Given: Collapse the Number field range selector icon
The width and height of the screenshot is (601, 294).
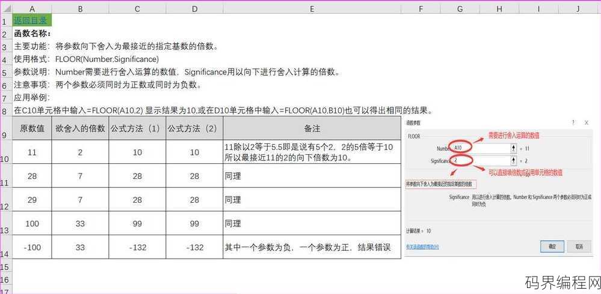Looking at the screenshot, I should pos(513,148).
